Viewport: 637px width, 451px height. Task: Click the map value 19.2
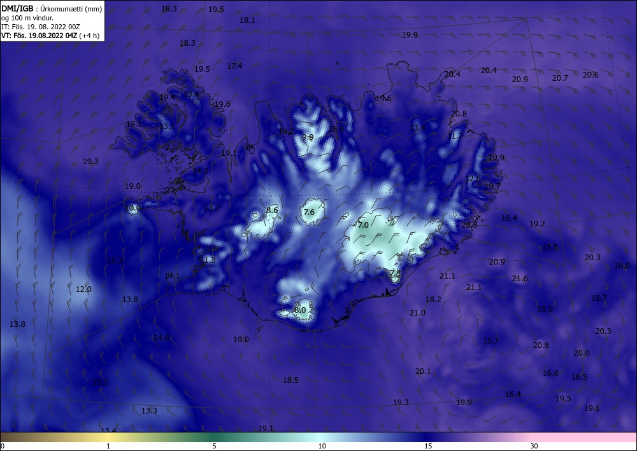coord(537,223)
